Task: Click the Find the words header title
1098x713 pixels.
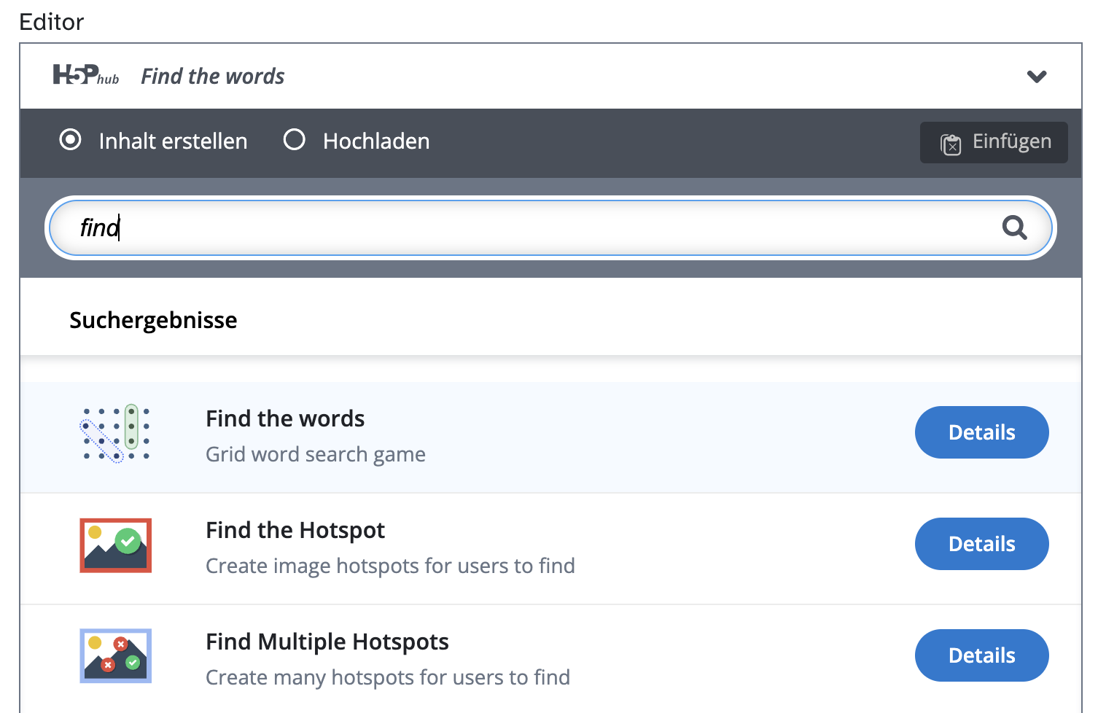Action: pos(212,77)
